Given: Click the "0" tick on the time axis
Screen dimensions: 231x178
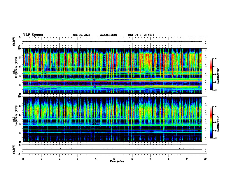Looking at the screenshot, I should click(x=23, y=159).
